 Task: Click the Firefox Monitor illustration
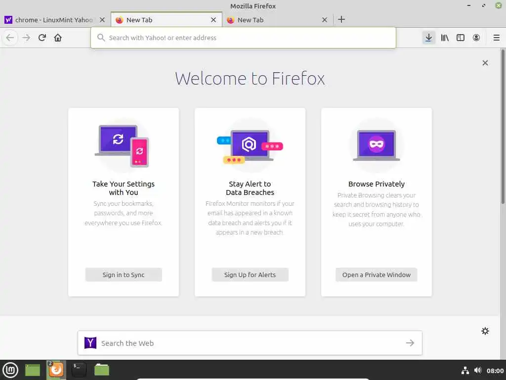pos(250,146)
